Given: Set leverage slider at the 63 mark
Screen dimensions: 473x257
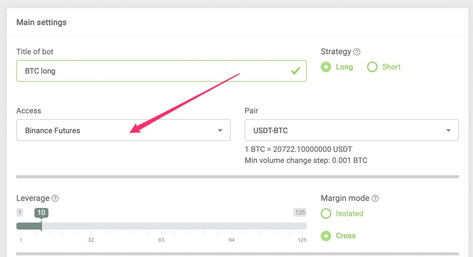Looking at the screenshot, I should coord(161,226).
